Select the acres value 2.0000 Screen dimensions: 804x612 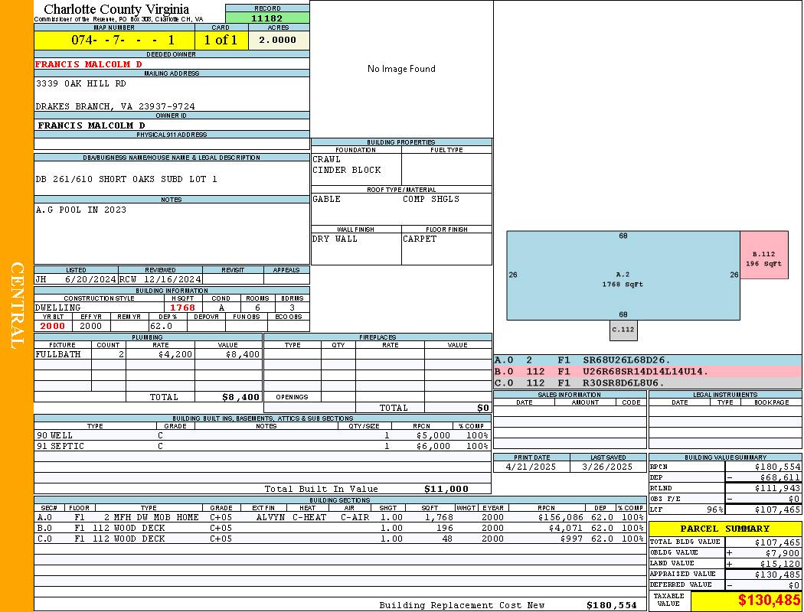pyautogui.click(x=277, y=40)
